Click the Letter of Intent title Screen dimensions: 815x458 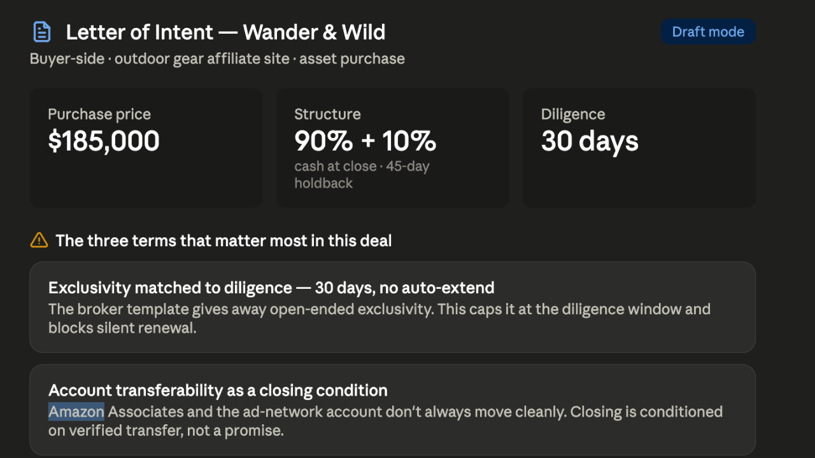[x=226, y=32]
